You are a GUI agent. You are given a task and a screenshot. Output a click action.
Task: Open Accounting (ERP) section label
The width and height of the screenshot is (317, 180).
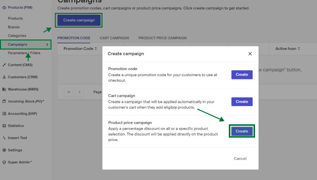click(x=22, y=113)
